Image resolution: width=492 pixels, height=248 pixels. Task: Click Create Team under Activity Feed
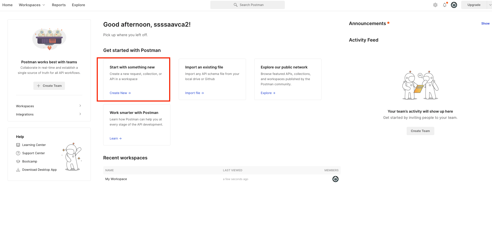point(420,131)
